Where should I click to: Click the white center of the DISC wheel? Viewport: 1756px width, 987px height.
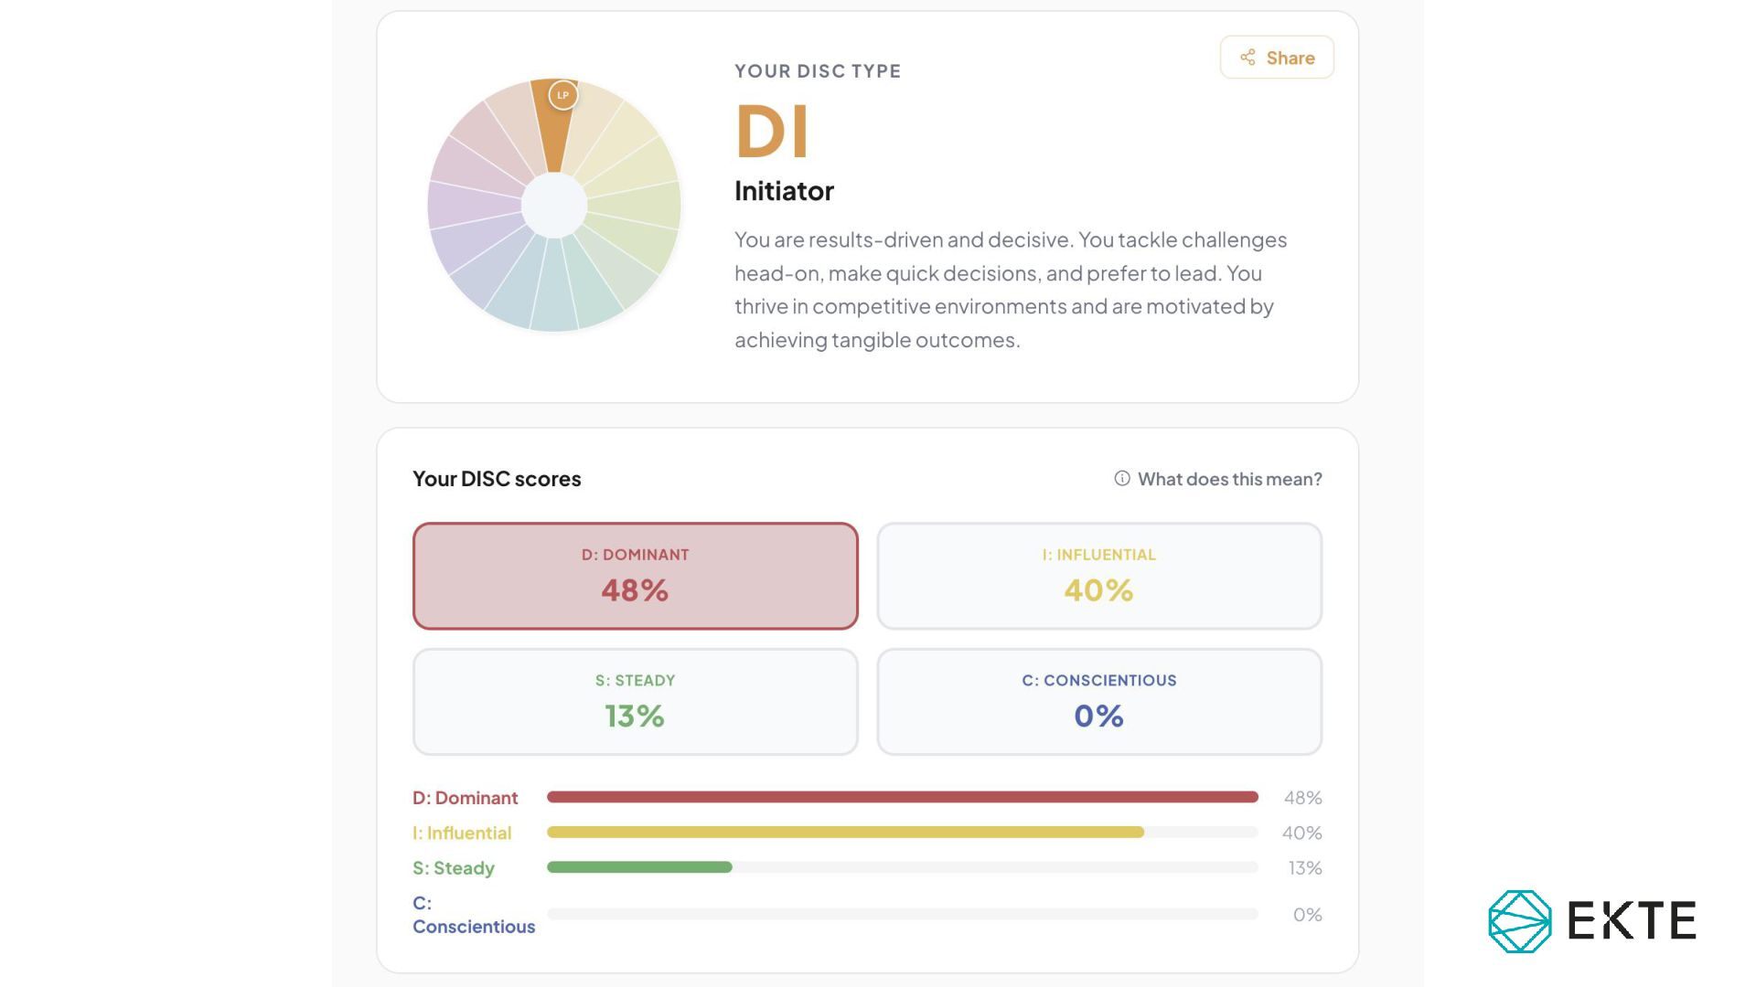tap(554, 206)
